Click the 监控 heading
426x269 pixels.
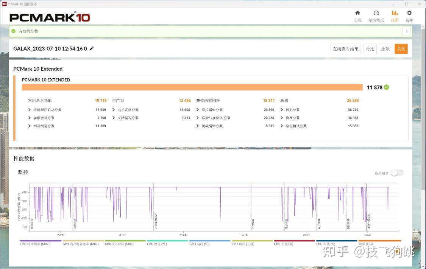[x=23, y=172]
